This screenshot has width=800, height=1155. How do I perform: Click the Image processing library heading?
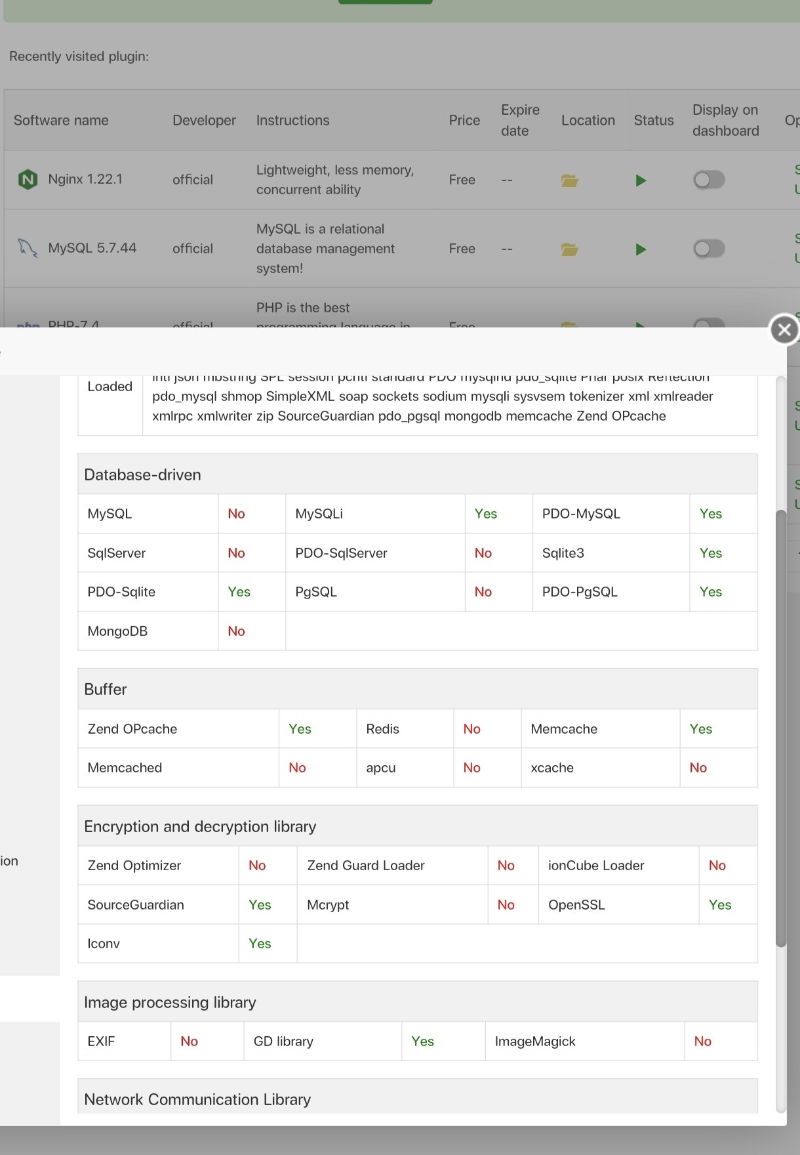(x=170, y=1002)
